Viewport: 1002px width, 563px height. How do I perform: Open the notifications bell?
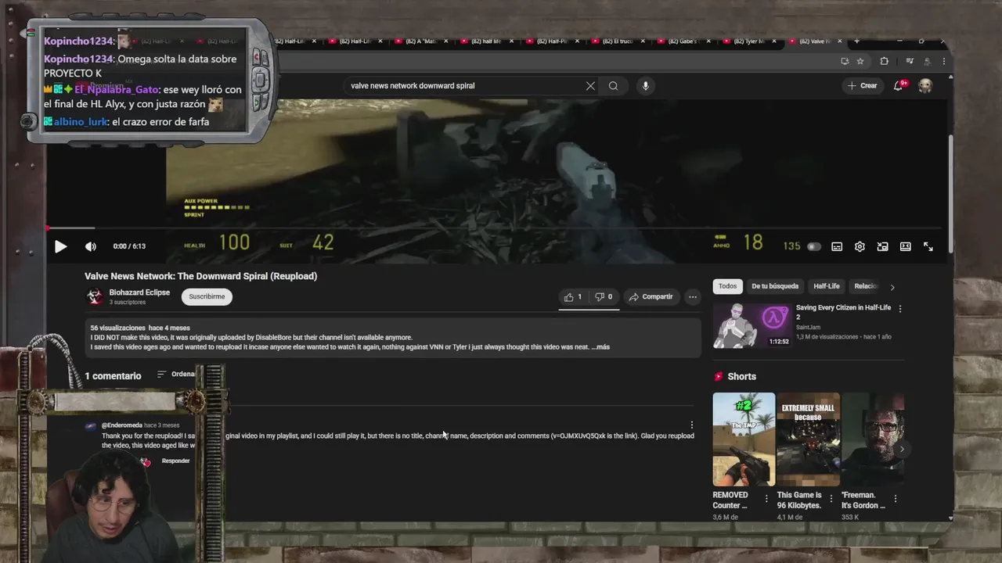click(x=899, y=86)
